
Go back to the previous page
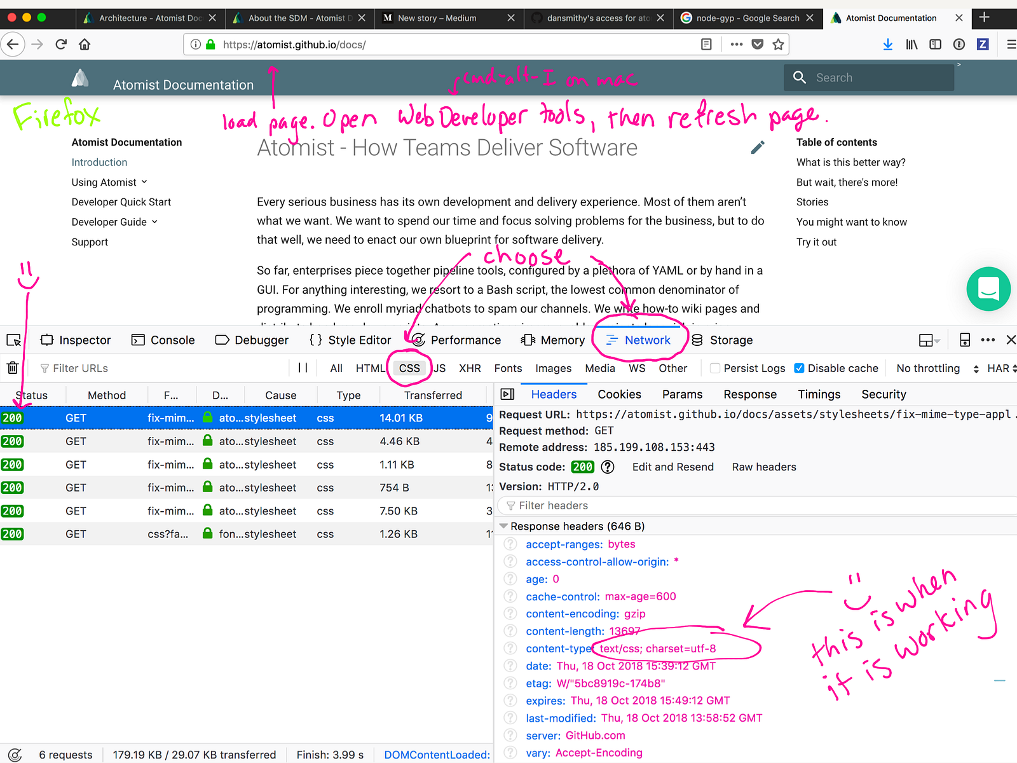pyautogui.click(x=13, y=45)
